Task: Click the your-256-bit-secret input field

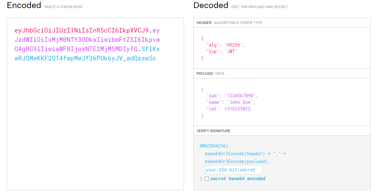Action: pos(233,170)
